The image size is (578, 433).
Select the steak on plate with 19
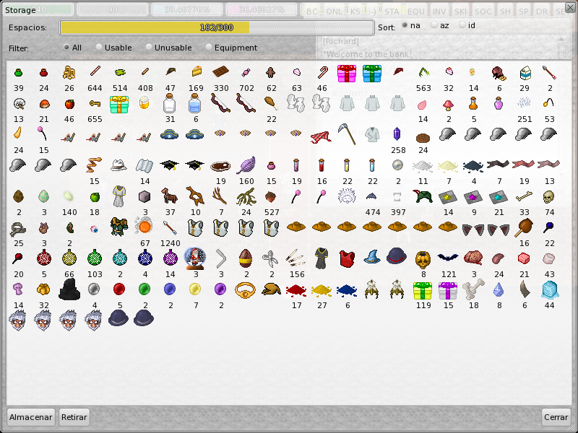pos(220,167)
